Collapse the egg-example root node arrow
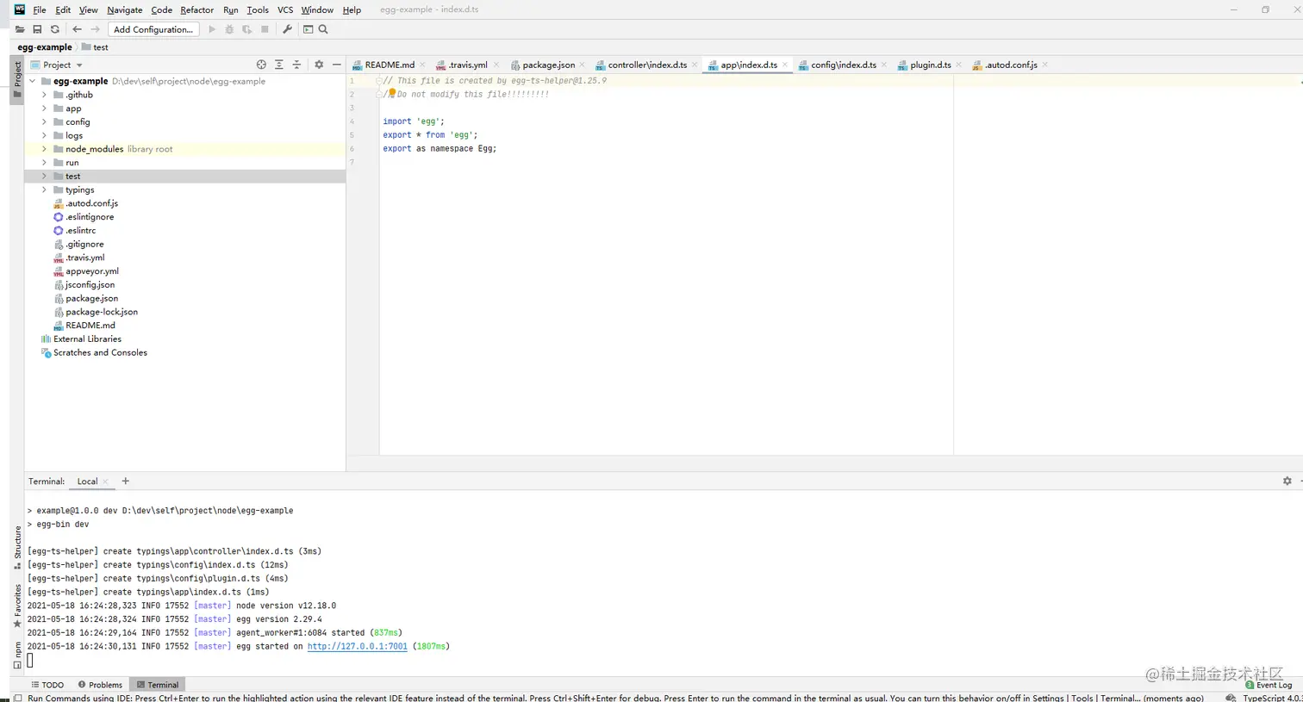Image resolution: width=1303 pixels, height=702 pixels. (33, 81)
